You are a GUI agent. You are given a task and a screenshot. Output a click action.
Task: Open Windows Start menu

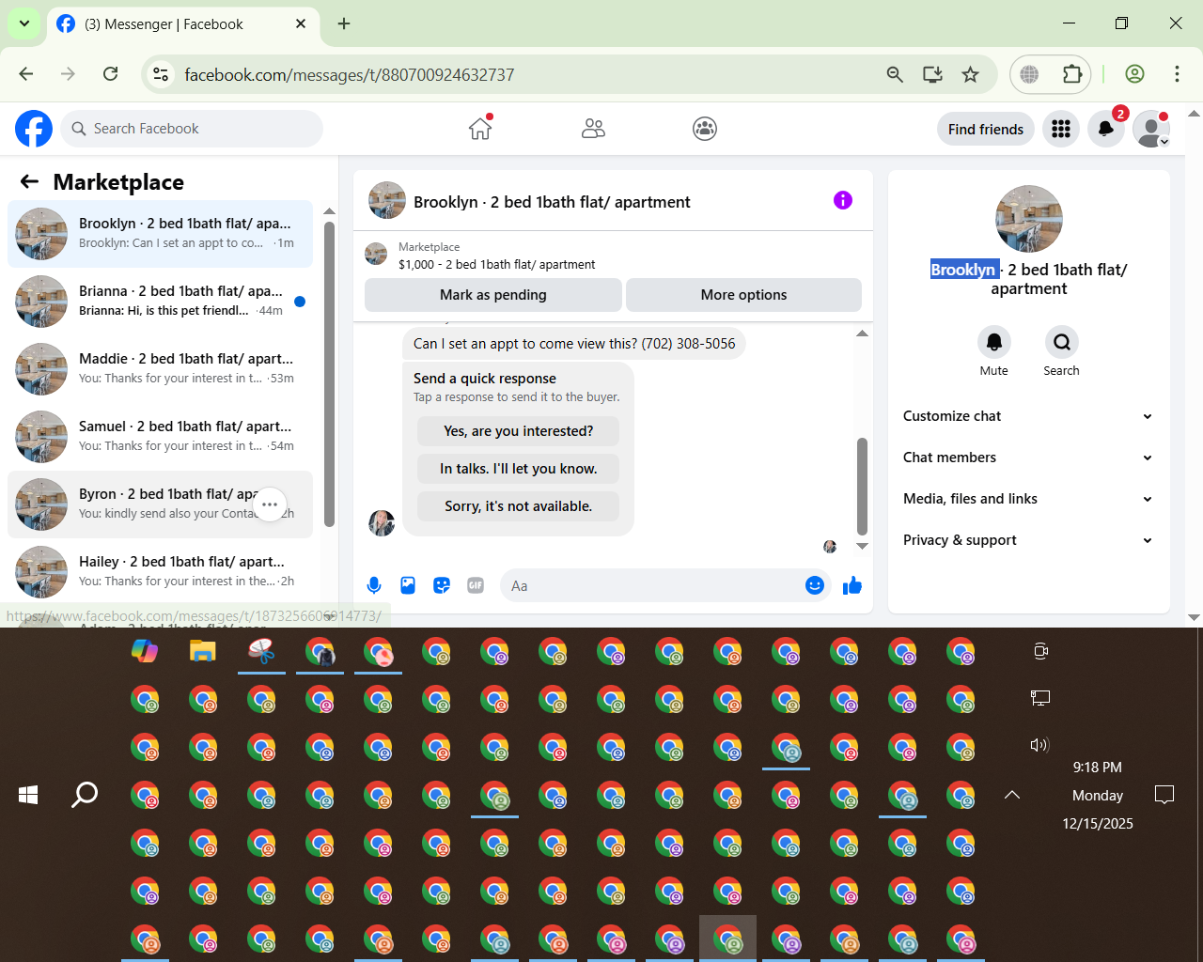click(x=28, y=795)
